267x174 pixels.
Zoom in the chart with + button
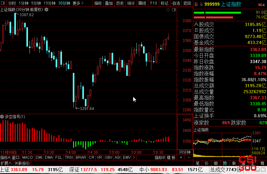tap(181, 158)
